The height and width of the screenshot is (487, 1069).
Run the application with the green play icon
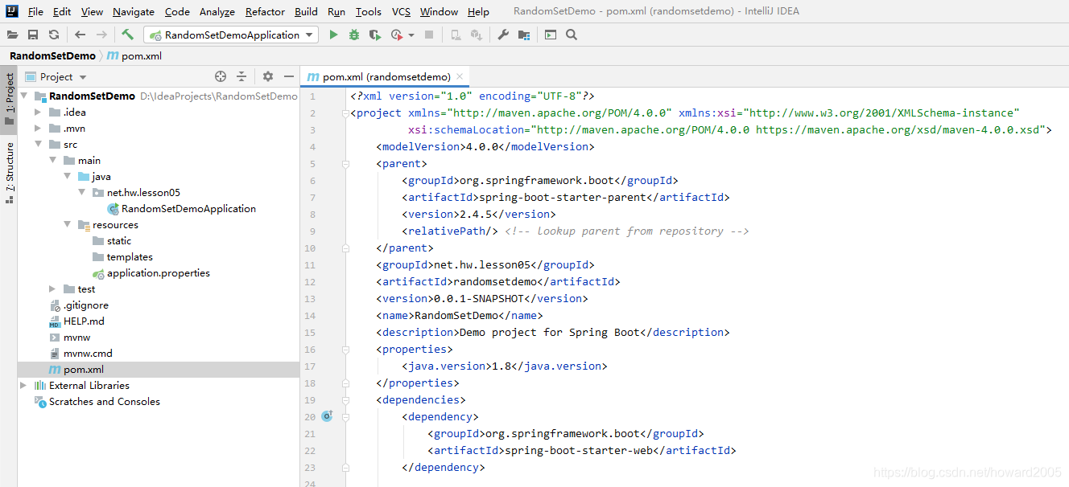(334, 35)
